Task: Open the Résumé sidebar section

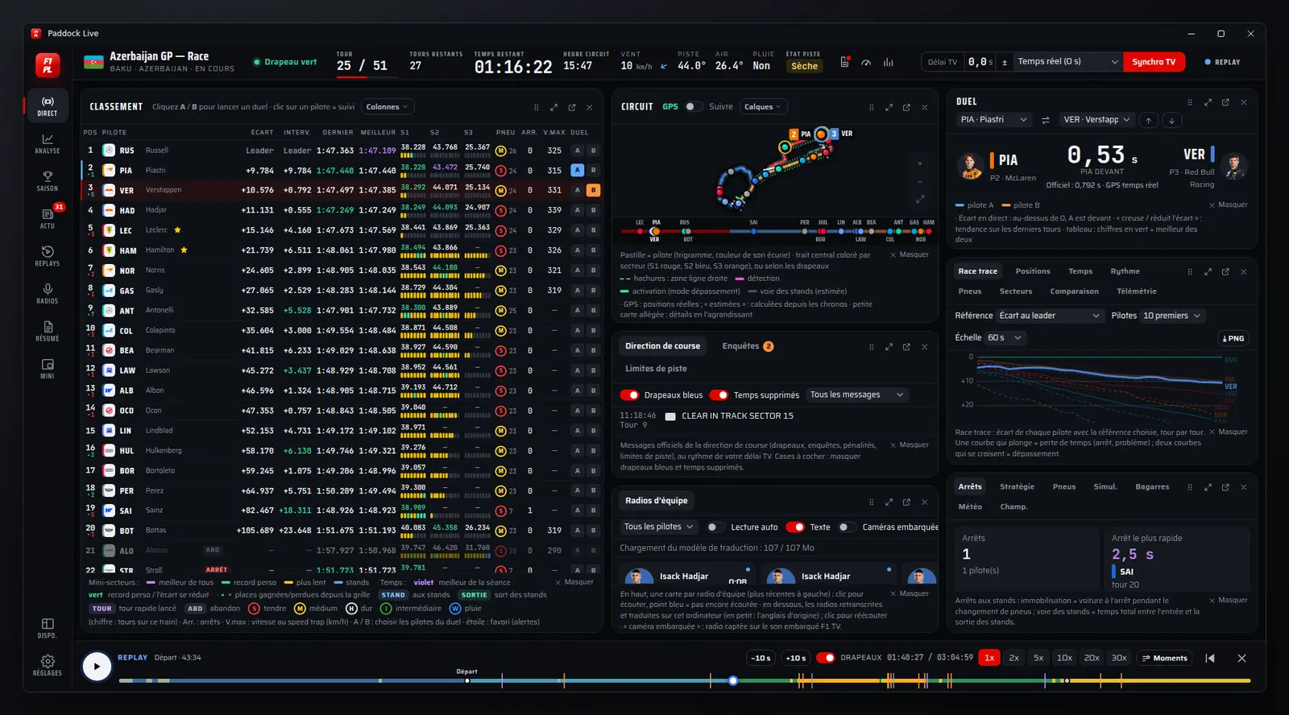Action: (x=48, y=331)
